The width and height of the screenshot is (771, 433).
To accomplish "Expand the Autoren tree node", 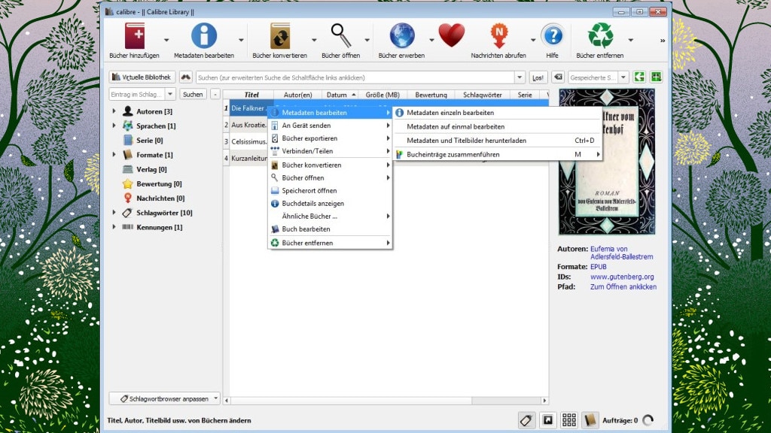I will 114,111.
